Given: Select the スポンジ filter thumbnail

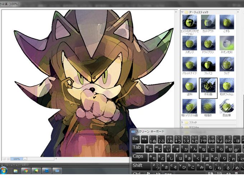Looking at the screenshot, I should coord(189,43).
